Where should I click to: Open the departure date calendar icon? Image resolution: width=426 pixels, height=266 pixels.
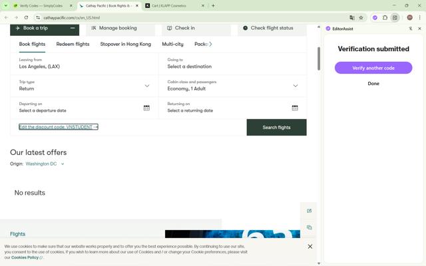pyautogui.click(x=146, y=108)
